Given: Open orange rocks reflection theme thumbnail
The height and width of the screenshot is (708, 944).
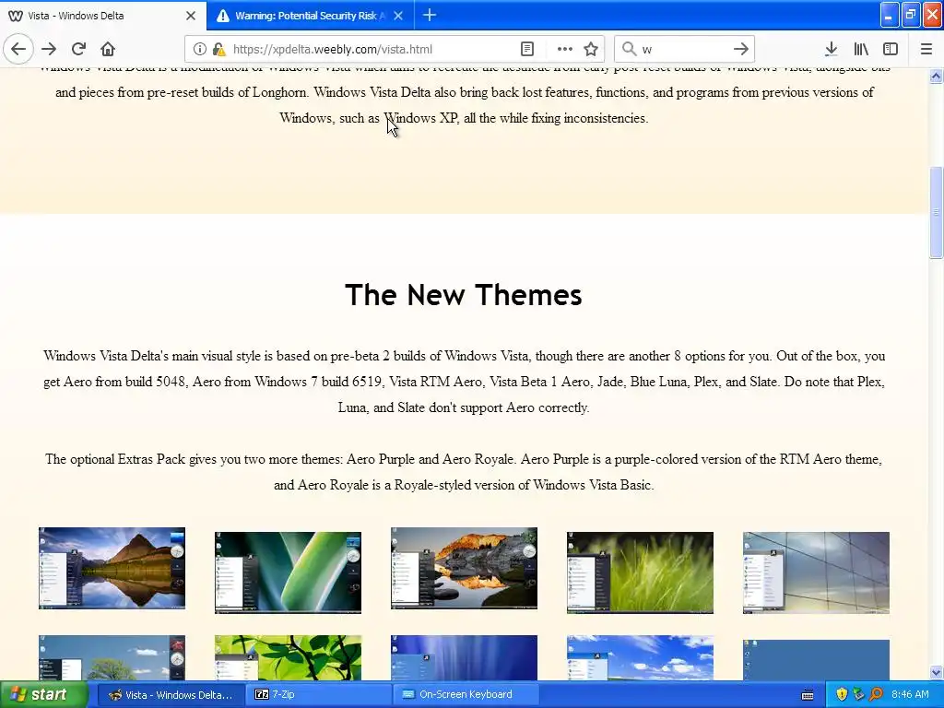Looking at the screenshot, I should (465, 568).
